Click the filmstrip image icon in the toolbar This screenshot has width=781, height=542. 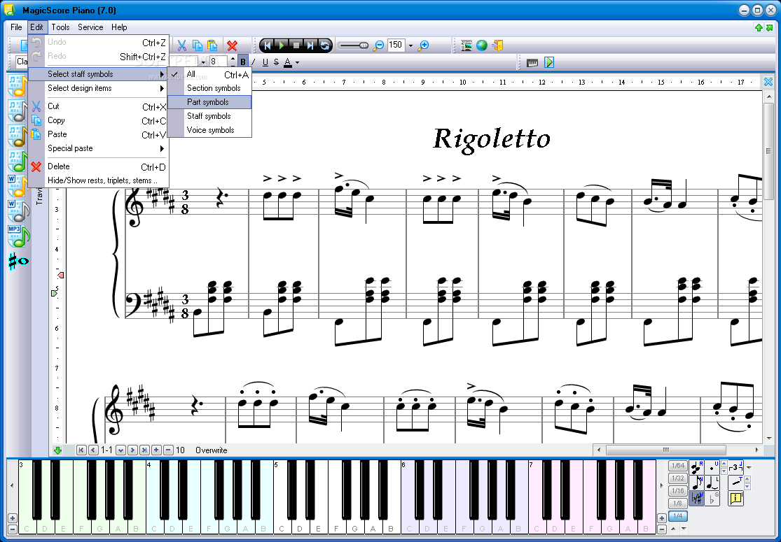tap(466, 45)
